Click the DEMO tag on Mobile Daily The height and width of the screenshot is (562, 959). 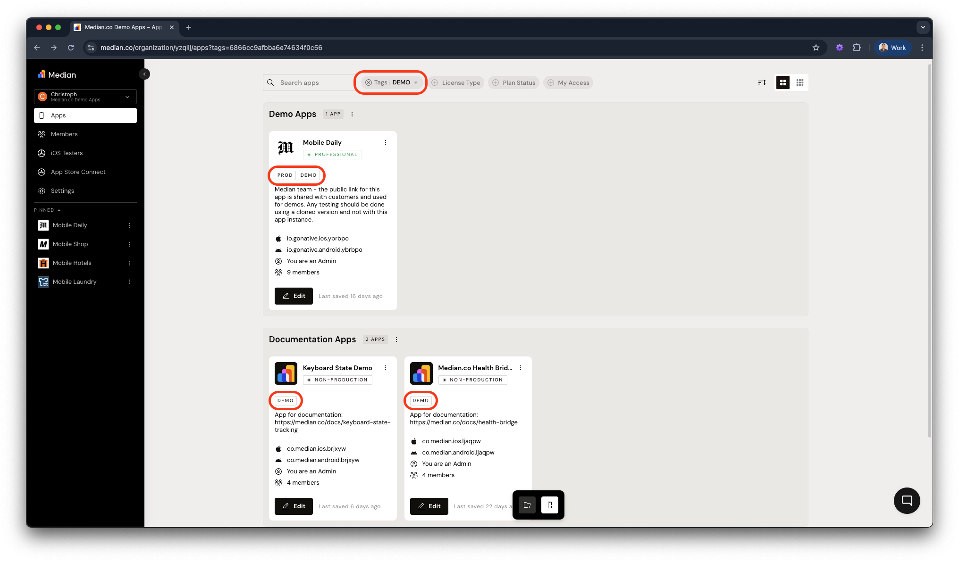[309, 175]
